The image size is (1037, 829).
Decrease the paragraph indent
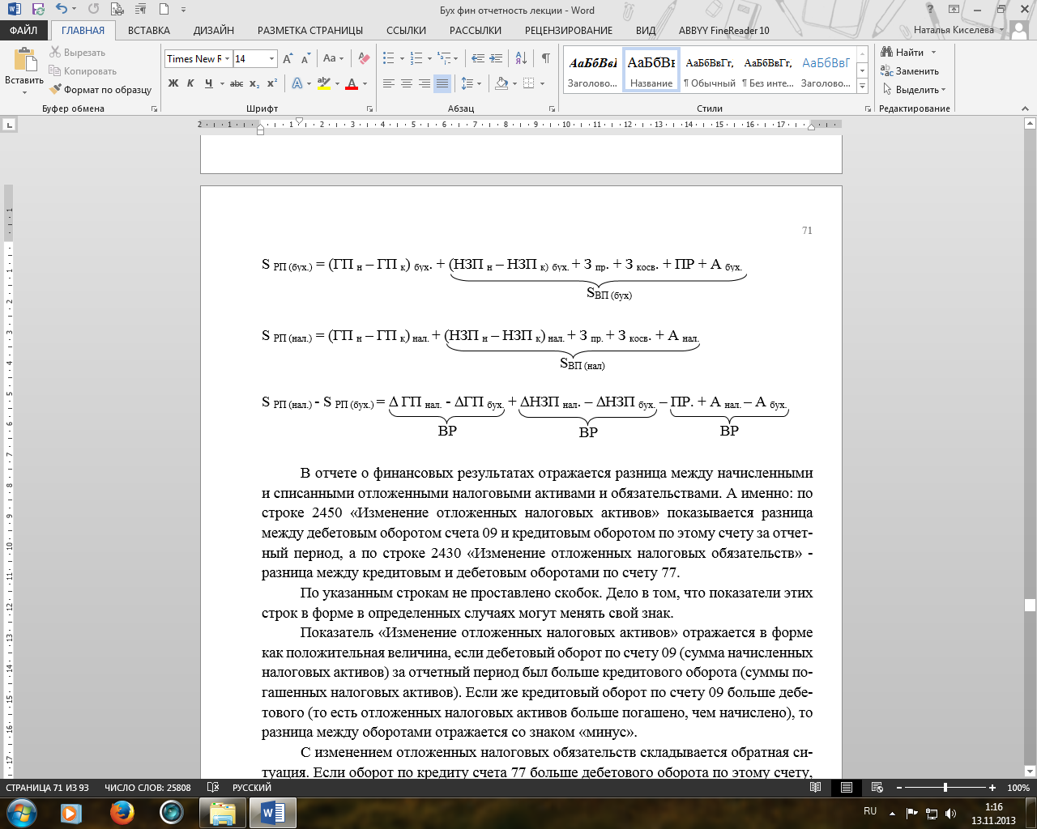click(477, 59)
